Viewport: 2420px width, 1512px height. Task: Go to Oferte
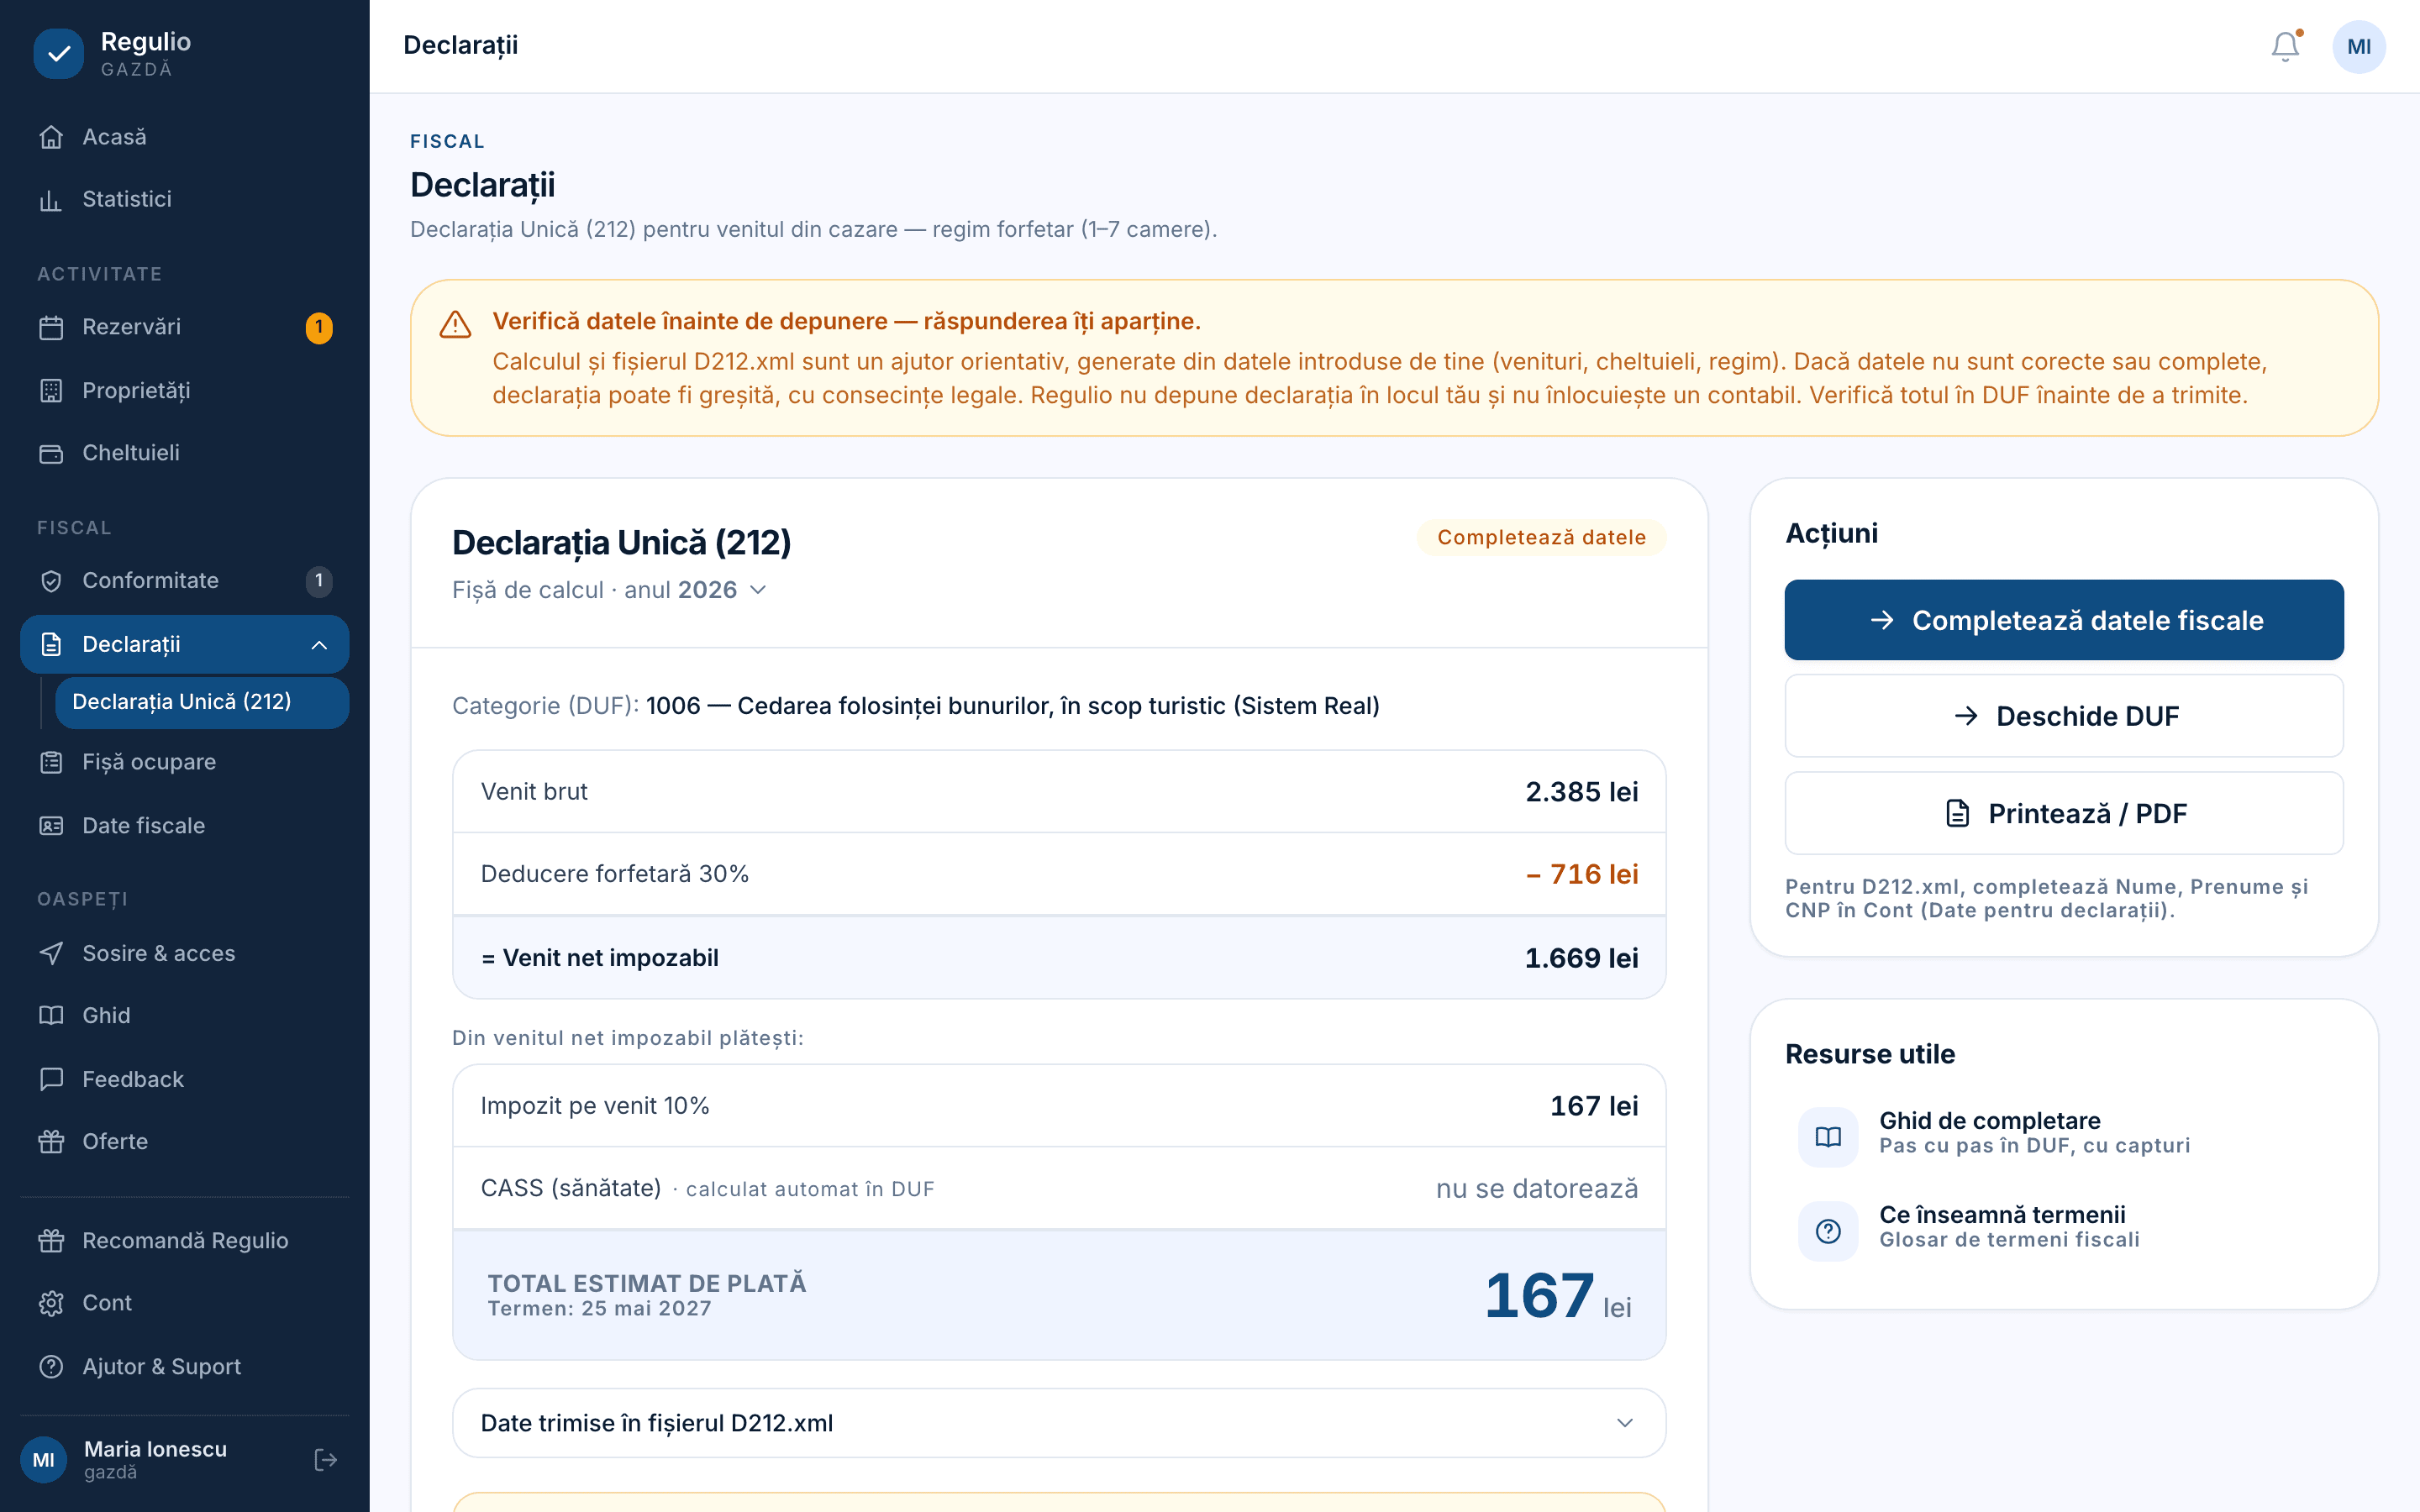click(x=184, y=1142)
